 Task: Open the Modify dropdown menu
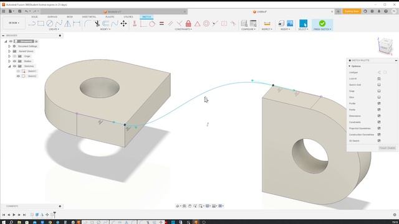105,29
